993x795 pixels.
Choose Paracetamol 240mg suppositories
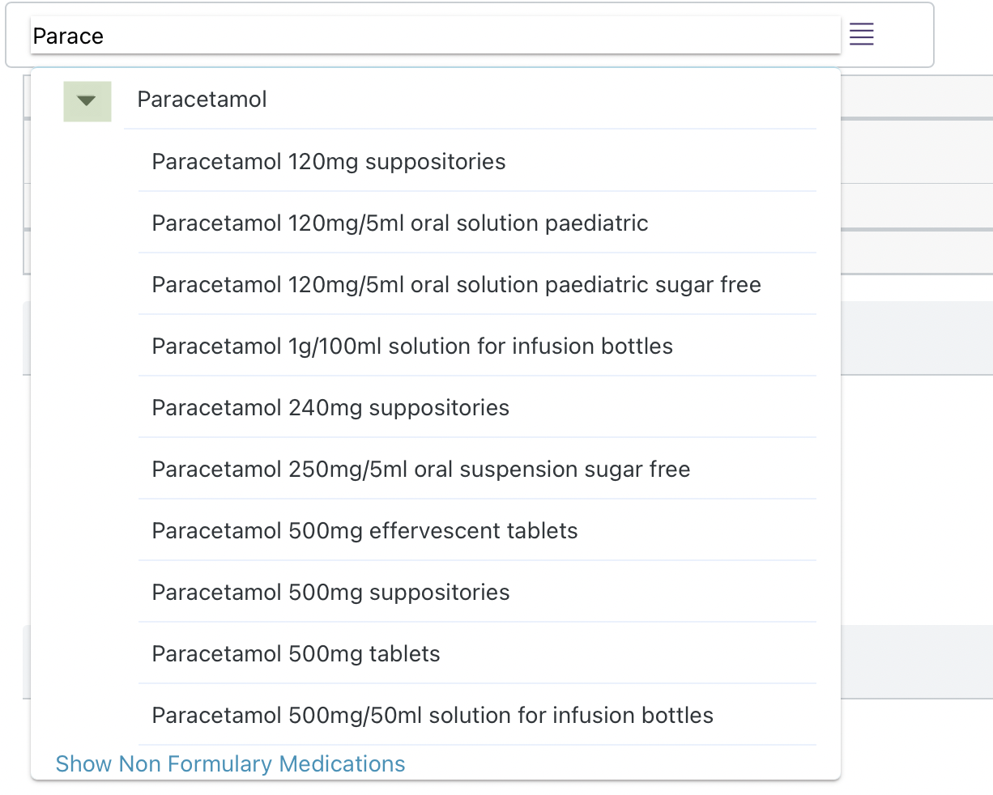(330, 408)
